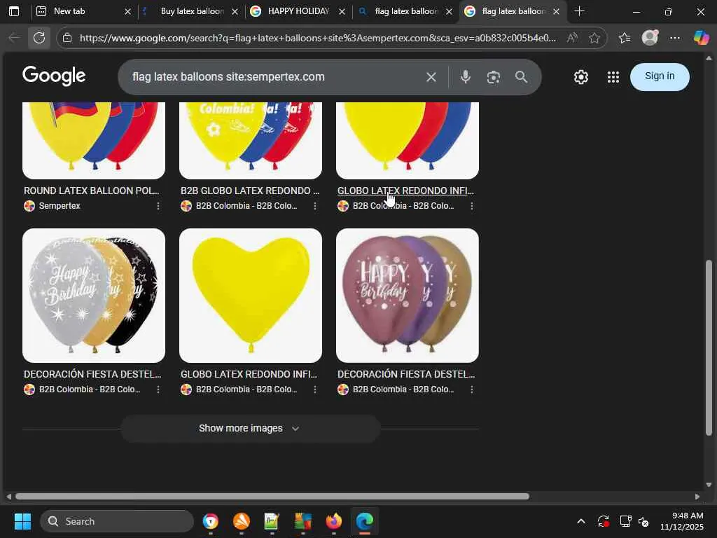This screenshot has height=538, width=717.
Task: Open more options for yellow heart balloon result
Action: [x=315, y=389]
